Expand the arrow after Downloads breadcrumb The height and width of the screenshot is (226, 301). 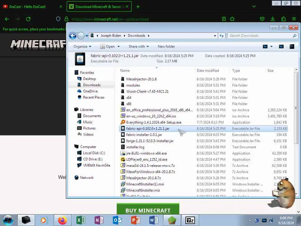click(148, 36)
